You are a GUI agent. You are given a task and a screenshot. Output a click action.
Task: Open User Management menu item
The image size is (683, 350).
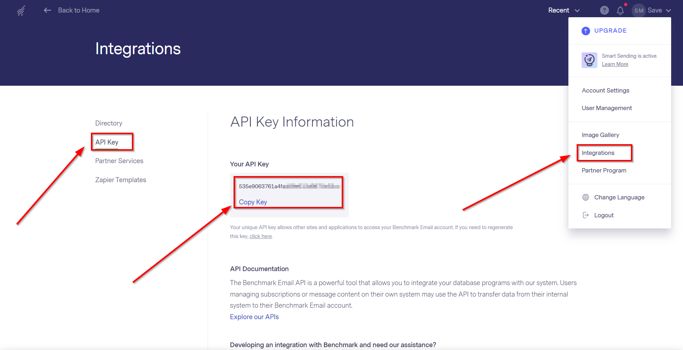click(x=606, y=108)
